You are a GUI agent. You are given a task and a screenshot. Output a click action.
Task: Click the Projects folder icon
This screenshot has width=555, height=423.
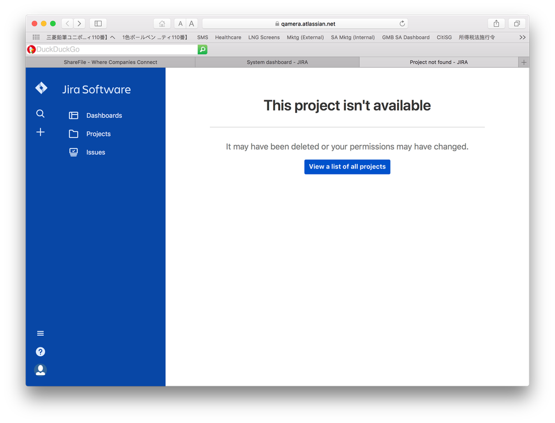tap(73, 134)
